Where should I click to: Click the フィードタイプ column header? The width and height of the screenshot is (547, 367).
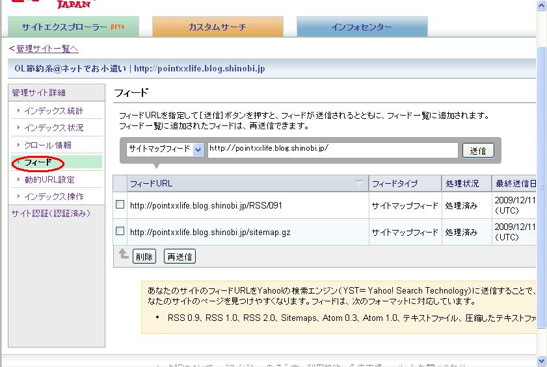(x=405, y=183)
